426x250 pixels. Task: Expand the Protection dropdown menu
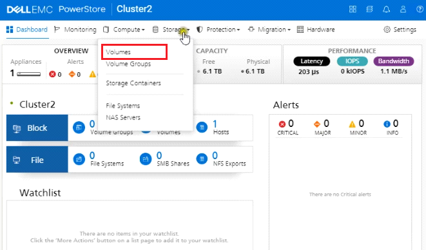click(x=218, y=30)
